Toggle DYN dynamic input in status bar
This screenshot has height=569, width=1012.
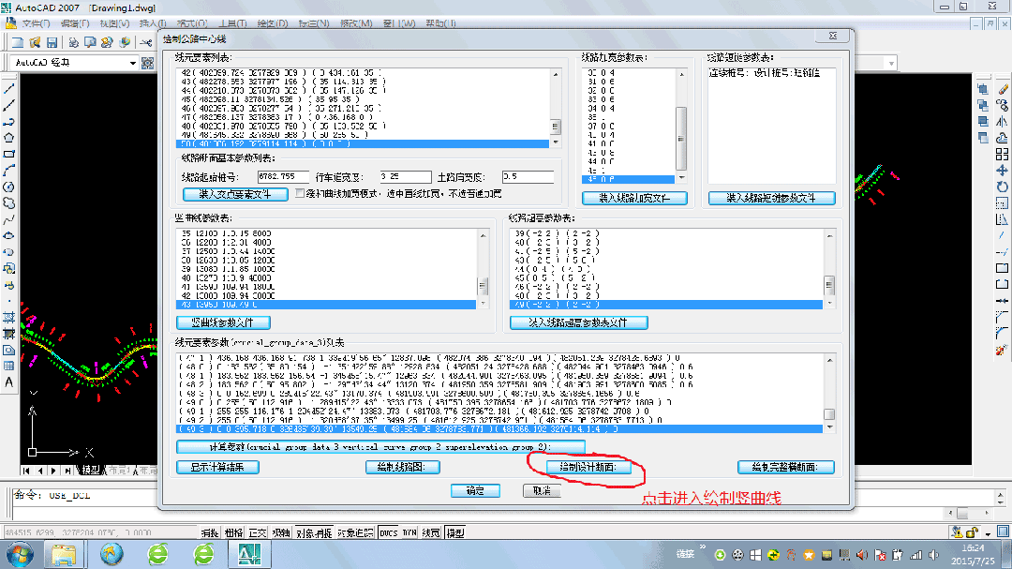pyautogui.click(x=409, y=532)
